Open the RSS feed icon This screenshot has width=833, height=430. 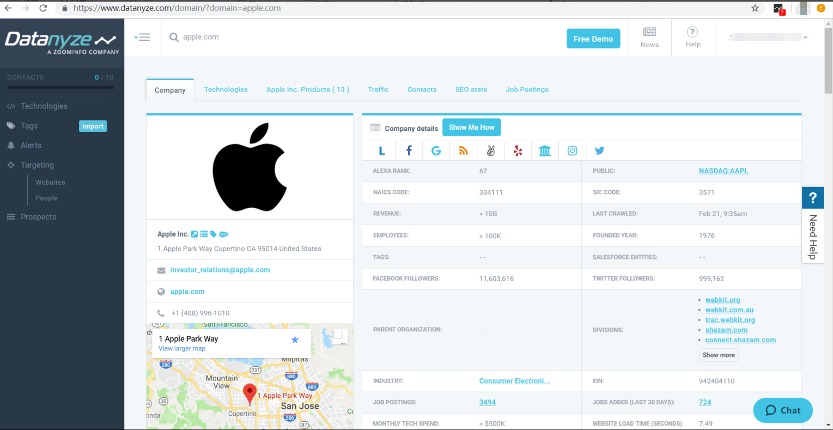coord(463,151)
